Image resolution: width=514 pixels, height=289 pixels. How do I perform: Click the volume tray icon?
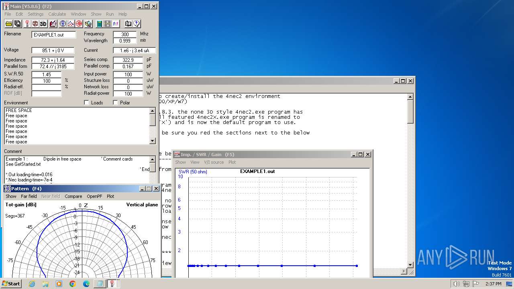click(457, 284)
